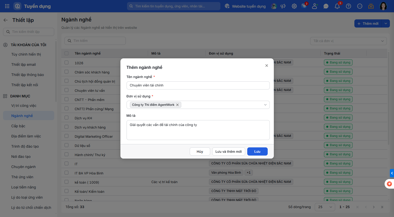Image resolution: width=394 pixels, height=217 pixels.
Task: Open the rows per page dropdown
Action: (x=325, y=207)
